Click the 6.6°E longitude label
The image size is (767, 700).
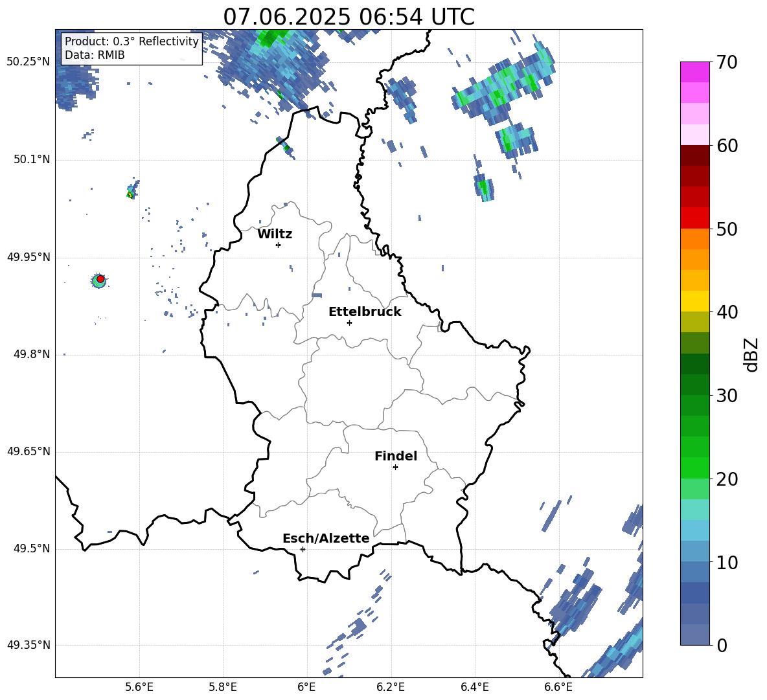point(558,687)
